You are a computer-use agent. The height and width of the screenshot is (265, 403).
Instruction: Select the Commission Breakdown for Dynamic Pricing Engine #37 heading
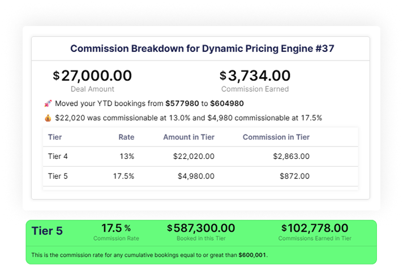(x=202, y=49)
